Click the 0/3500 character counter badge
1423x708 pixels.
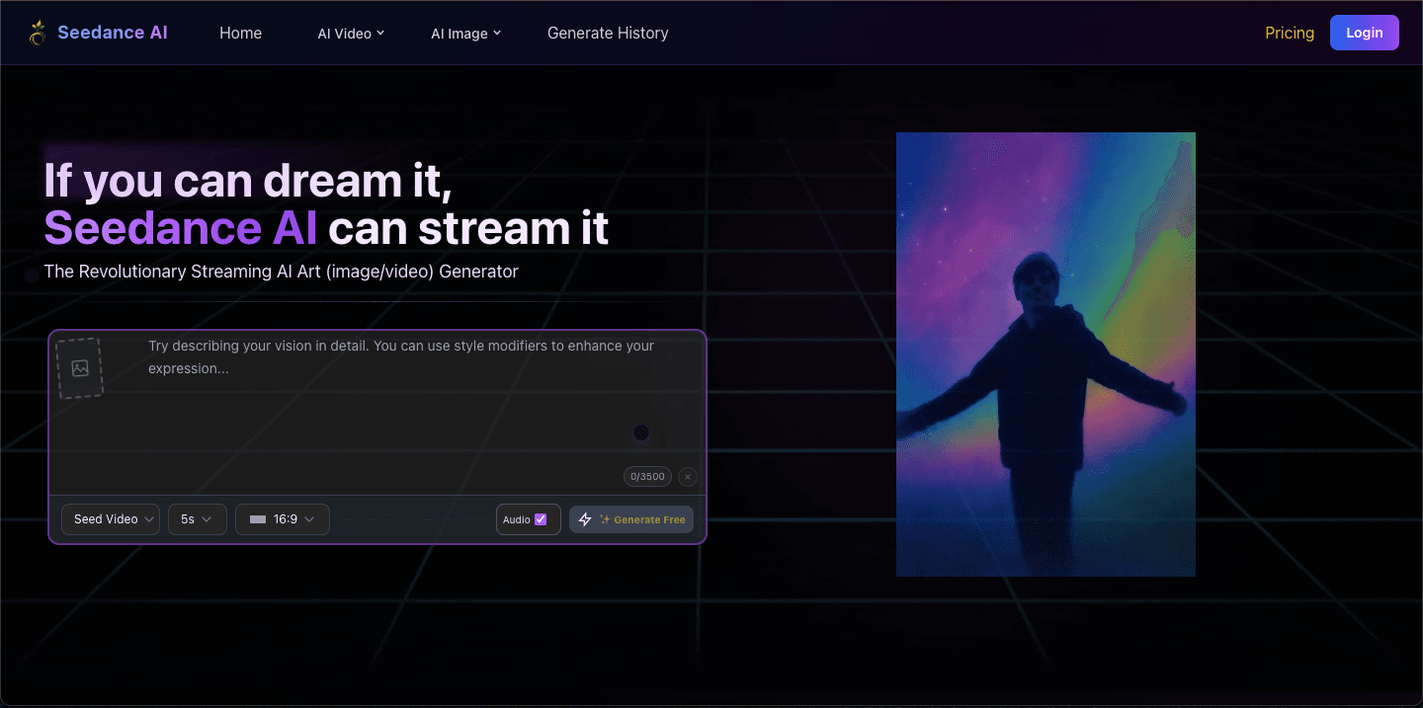pos(647,477)
